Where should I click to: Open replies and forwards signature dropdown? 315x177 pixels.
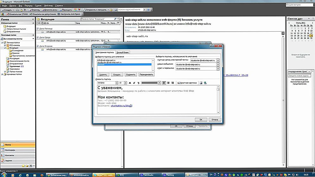(x=218, y=69)
